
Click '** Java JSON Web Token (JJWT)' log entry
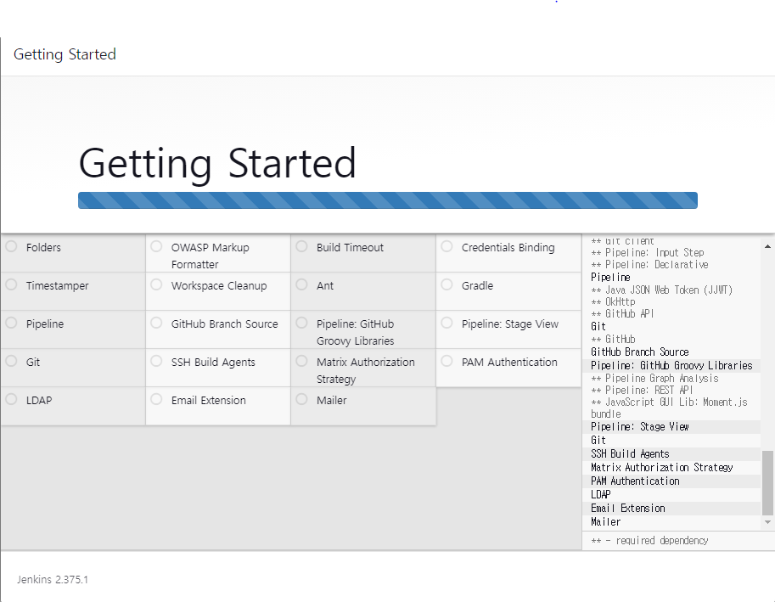point(661,290)
